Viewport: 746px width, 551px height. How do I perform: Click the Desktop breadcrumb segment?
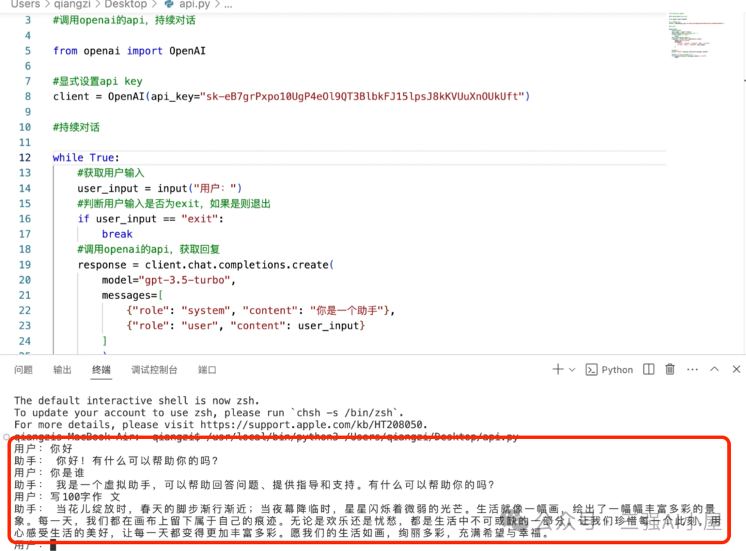(x=126, y=4)
